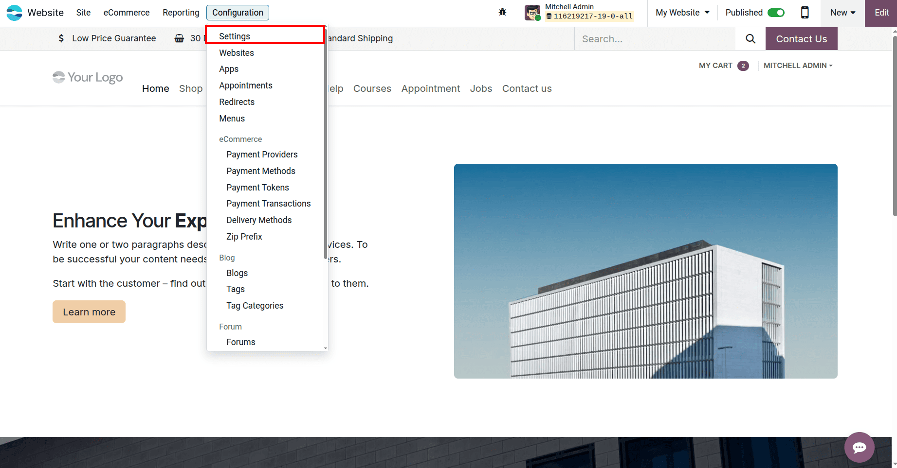Expand the My Website selector dropdown
This screenshot has width=897, height=468.
[x=683, y=13]
